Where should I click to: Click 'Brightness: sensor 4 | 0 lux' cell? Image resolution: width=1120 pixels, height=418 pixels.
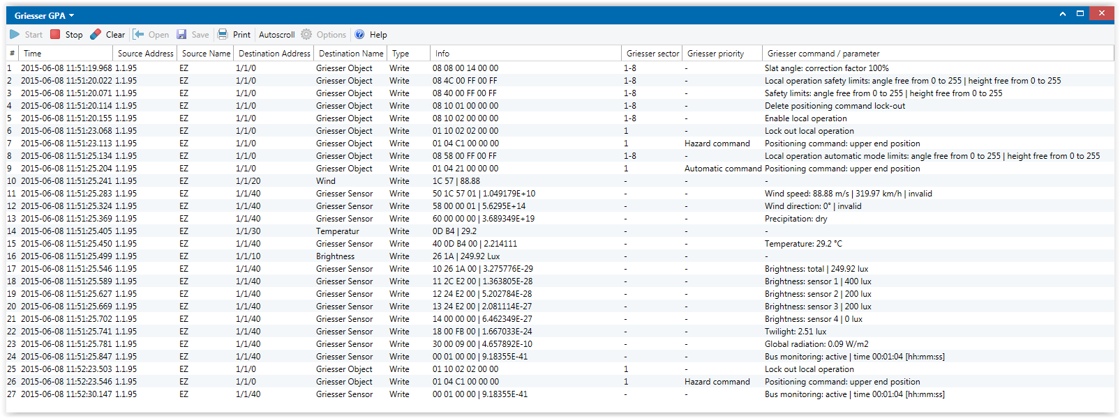[x=814, y=319]
